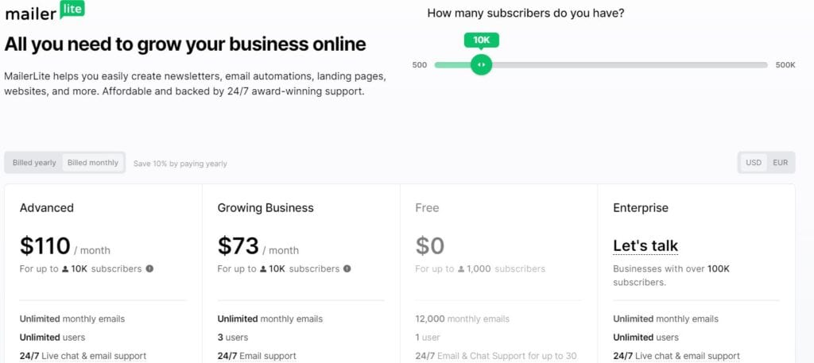Click '12,000 monthly emails' in Free plan
Screen dimensions: 814x363
tap(463, 319)
